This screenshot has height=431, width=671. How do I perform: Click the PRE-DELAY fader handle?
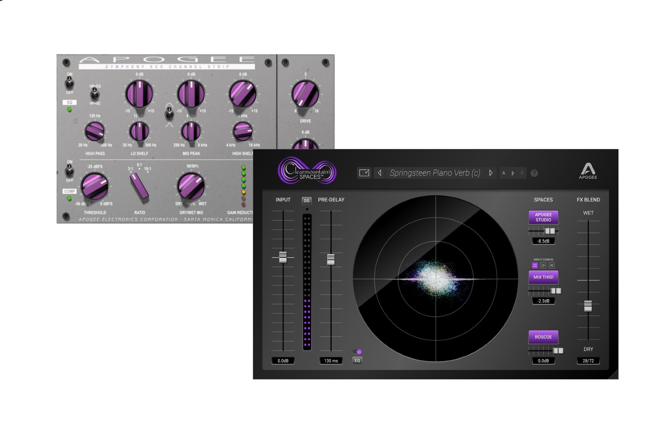point(331,259)
